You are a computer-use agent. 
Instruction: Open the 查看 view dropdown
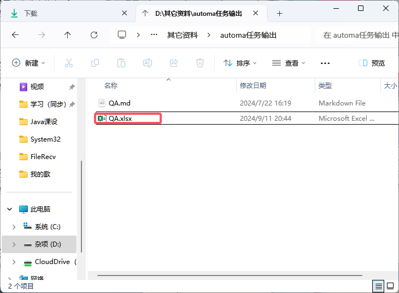click(x=288, y=63)
